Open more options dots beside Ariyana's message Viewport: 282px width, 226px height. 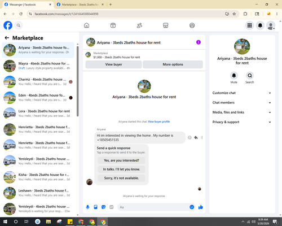pyautogui.click(x=202, y=137)
